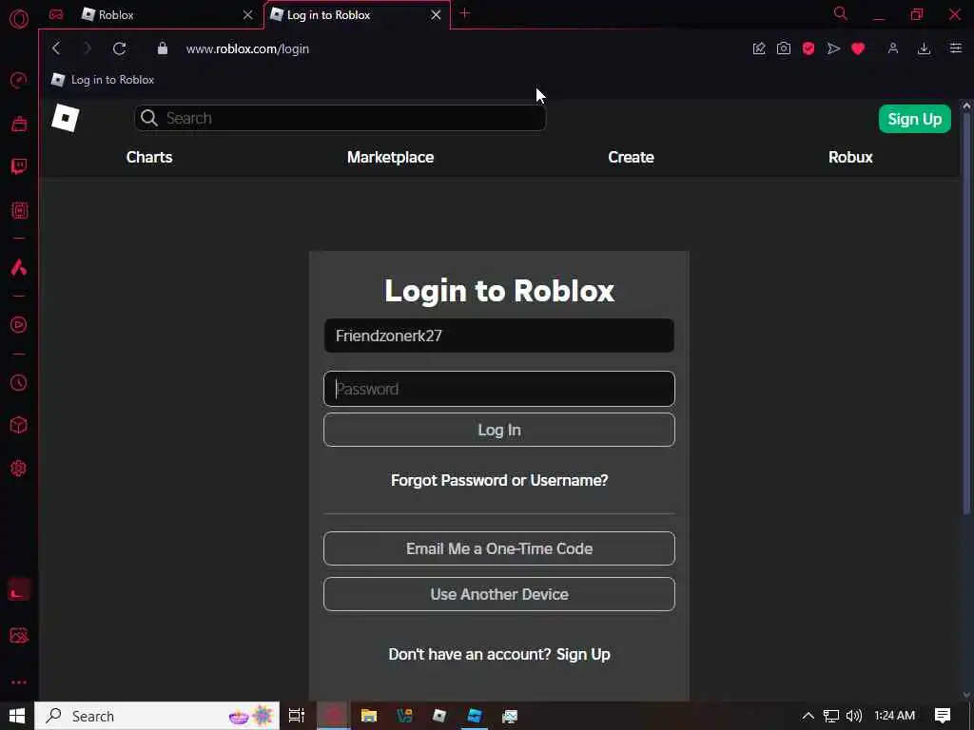974x730 pixels.
Task: Open Extensions cube icon in sidebar
Action: [19, 425]
